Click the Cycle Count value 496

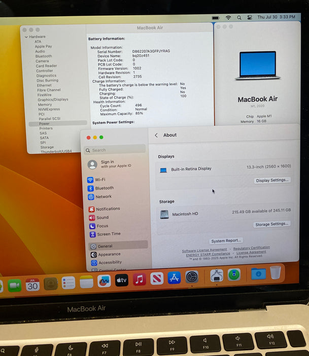[139, 105]
